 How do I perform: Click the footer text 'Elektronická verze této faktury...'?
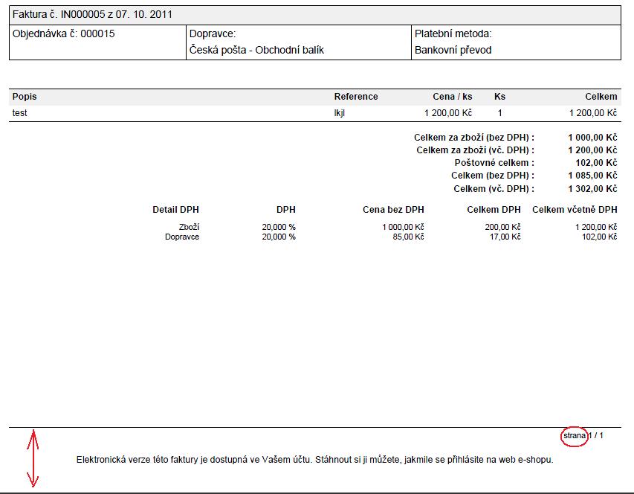pyautogui.click(x=314, y=460)
